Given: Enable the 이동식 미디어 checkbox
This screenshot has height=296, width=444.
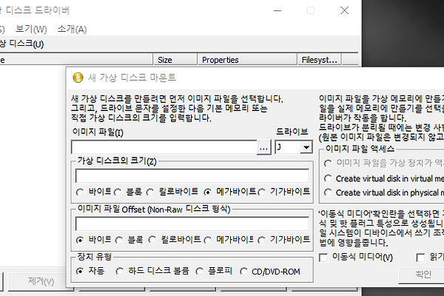Looking at the screenshot, I should tap(324, 258).
